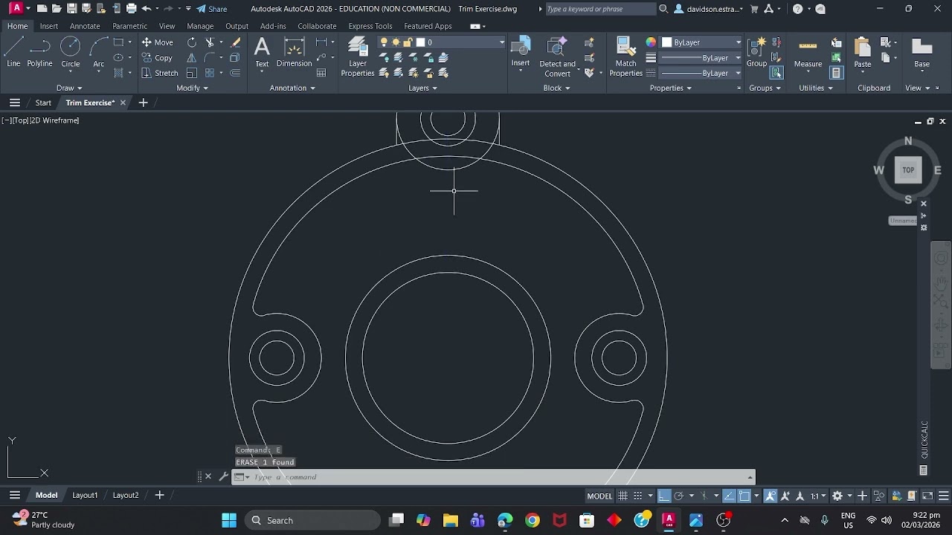Screen dimensions: 952x535
Task: Toggle annotation object visibility in status bar
Action: 771,496
